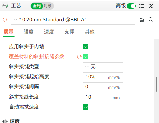Save the current preset with the disk icon
The height and width of the screenshot is (123, 159).
142,20
